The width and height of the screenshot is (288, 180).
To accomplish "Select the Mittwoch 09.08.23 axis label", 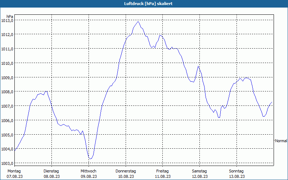I will pos(89,174).
